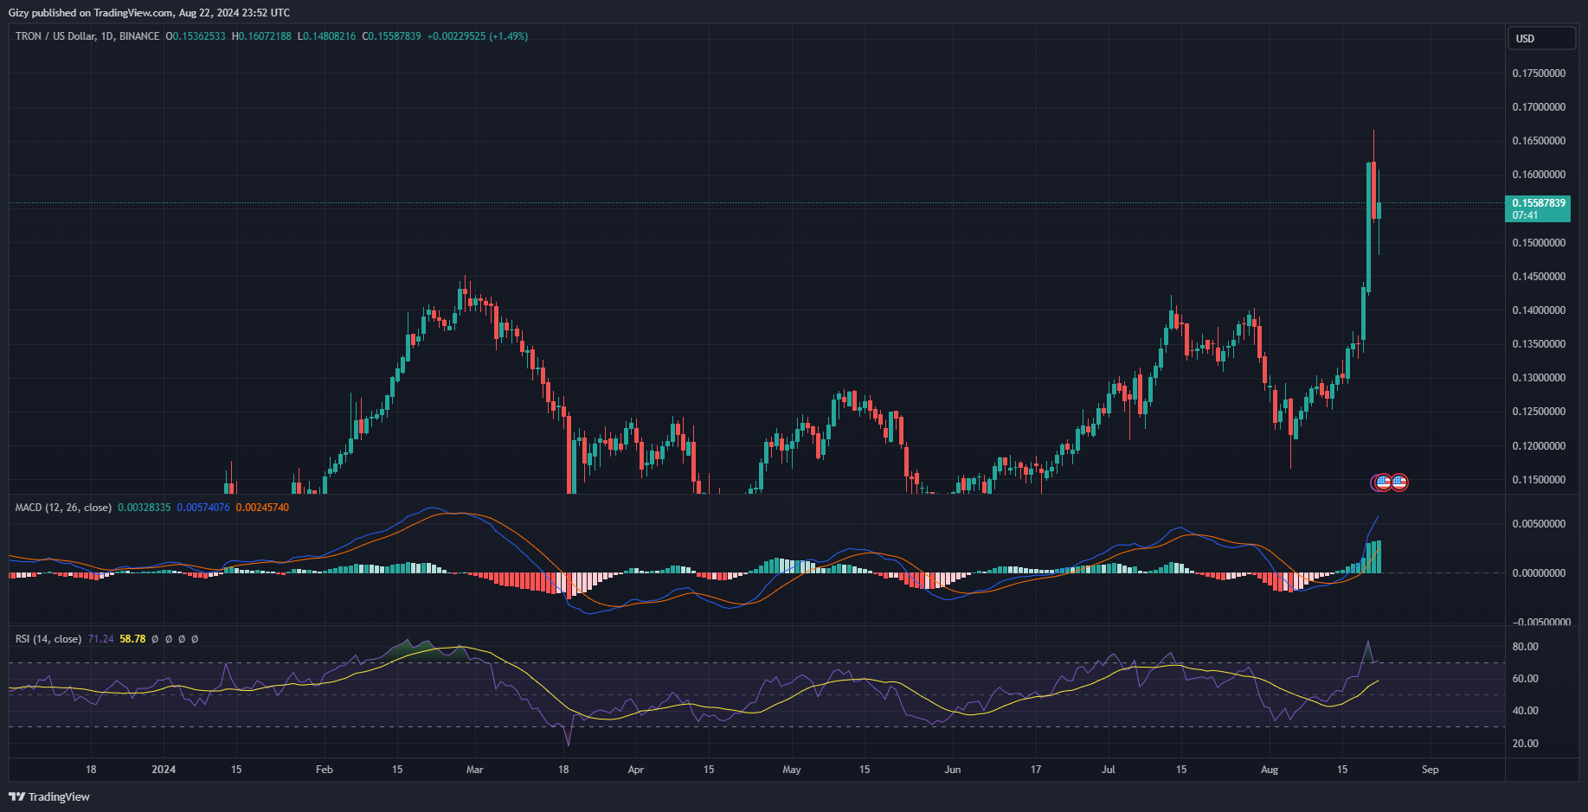Click the 0.12500000 price axis label
Image resolution: width=1588 pixels, height=812 pixels.
pyautogui.click(x=1539, y=412)
